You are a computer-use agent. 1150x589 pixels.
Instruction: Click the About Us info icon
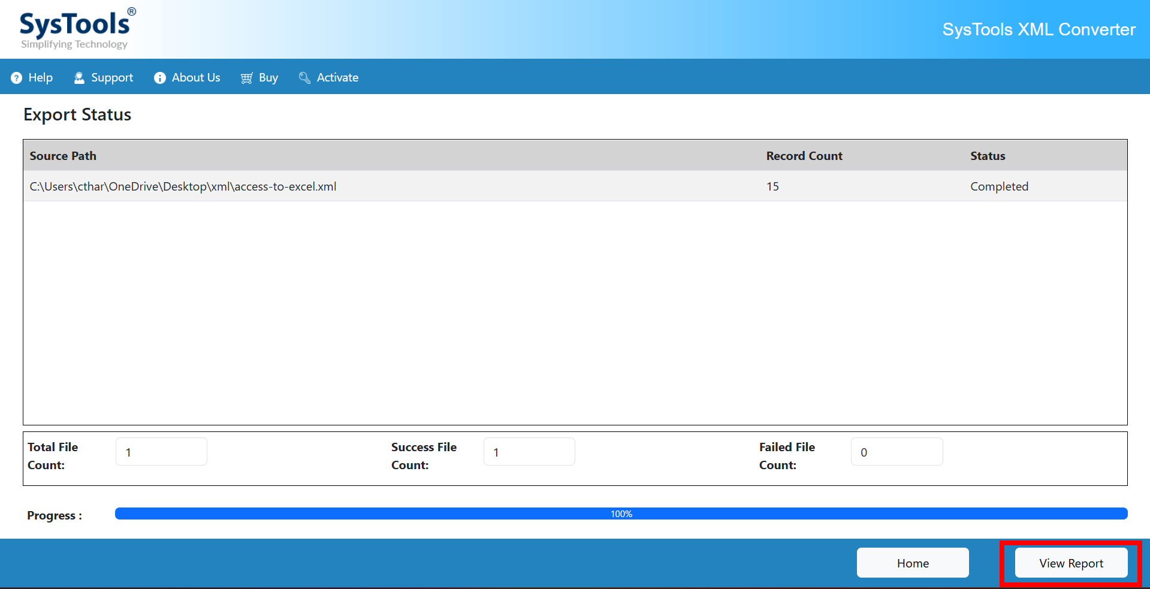pos(159,78)
